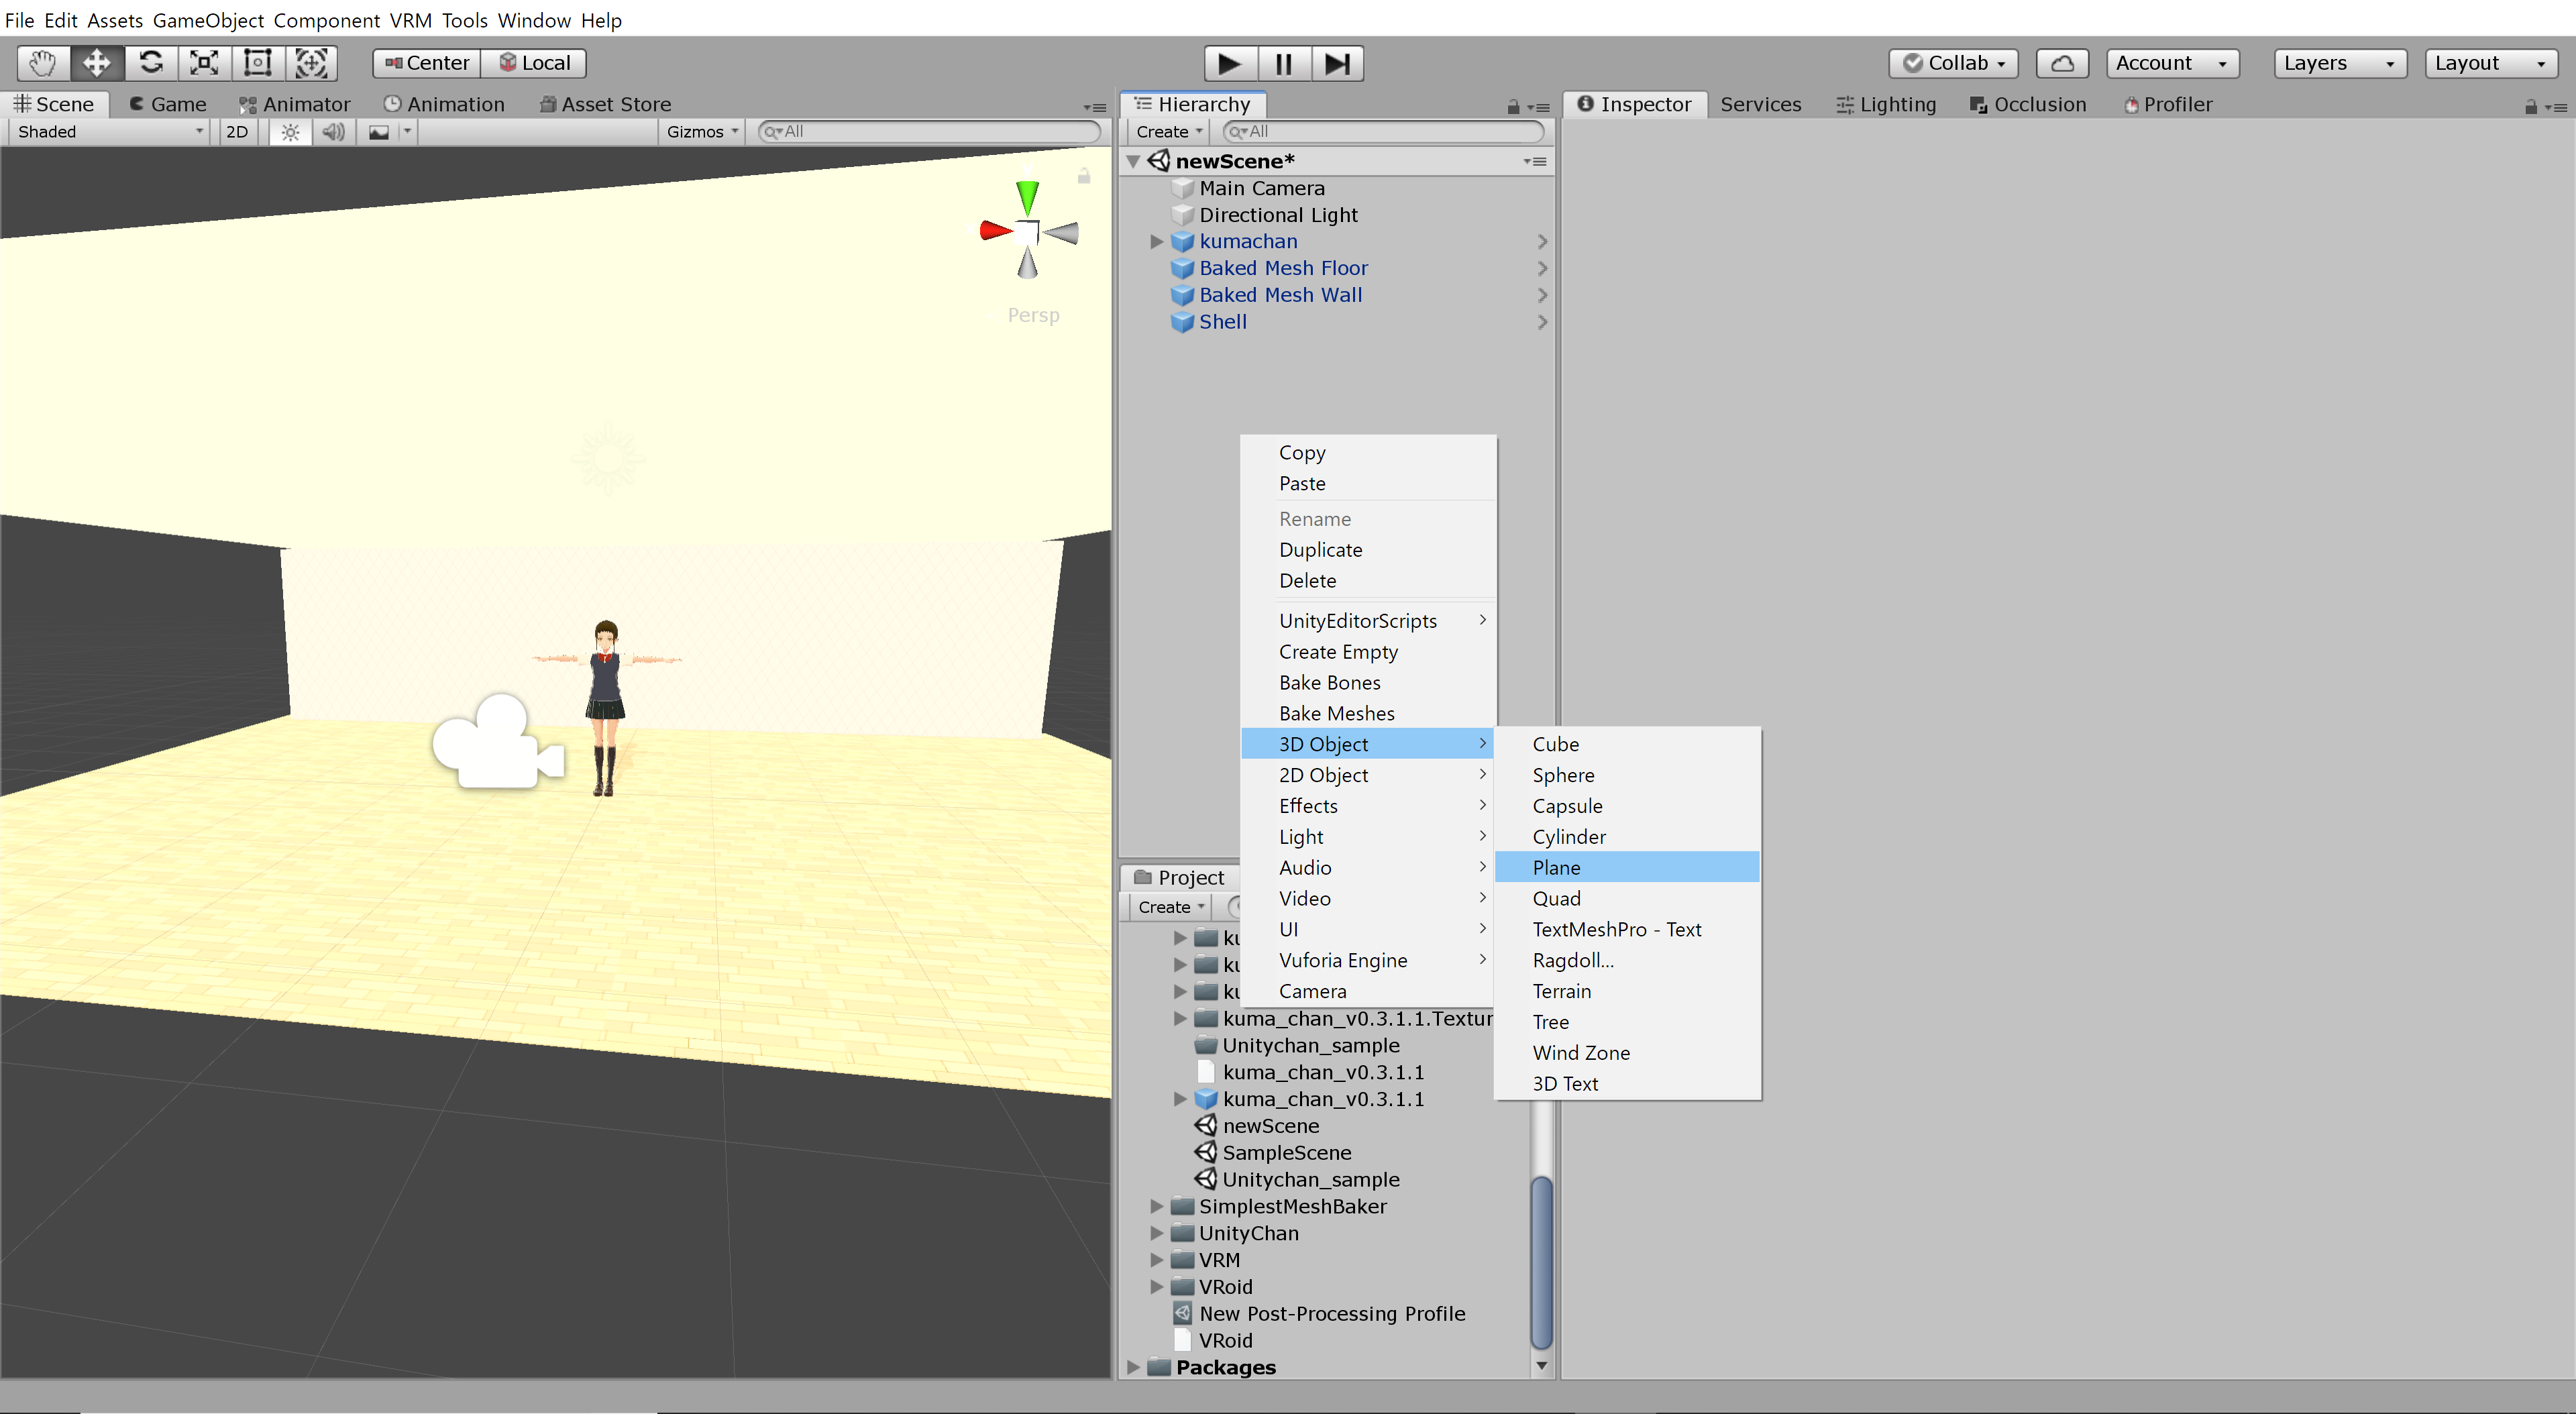2576x1414 pixels.
Task: Select the Scale tool icon
Action: pyautogui.click(x=204, y=63)
